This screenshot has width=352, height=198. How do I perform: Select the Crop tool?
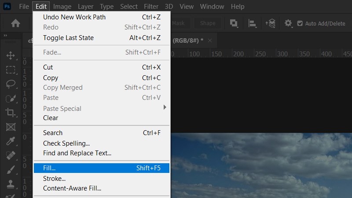coord(11,112)
